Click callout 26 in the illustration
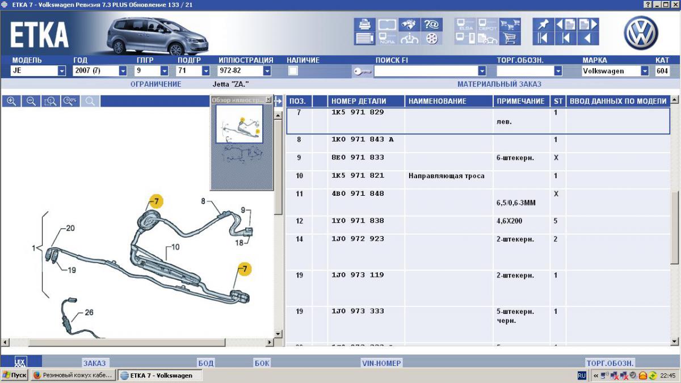This screenshot has width=681, height=383. (90, 312)
